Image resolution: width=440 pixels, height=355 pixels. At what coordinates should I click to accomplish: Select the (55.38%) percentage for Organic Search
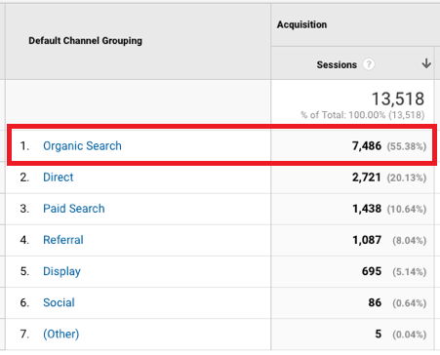407,146
